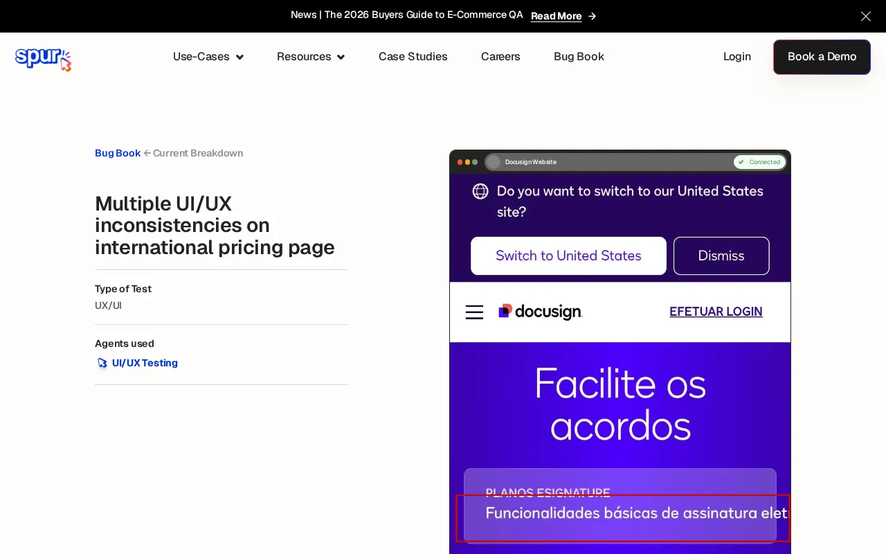886x554 pixels.
Task: Click the Docusign screenshot preview image
Action: 620,352
